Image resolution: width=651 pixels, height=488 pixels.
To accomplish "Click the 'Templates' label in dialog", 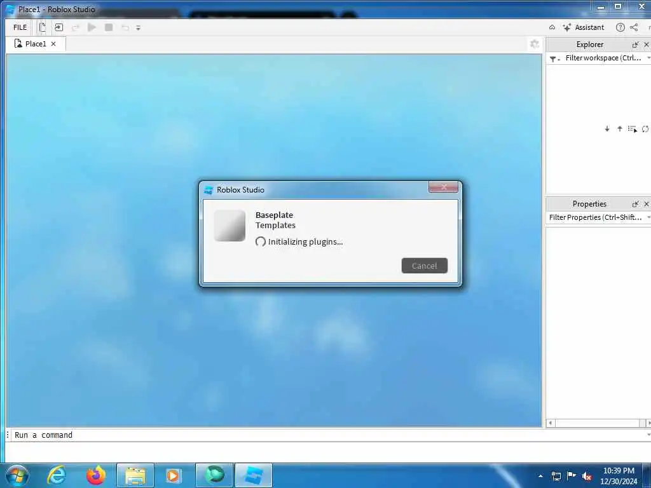I will (x=275, y=226).
